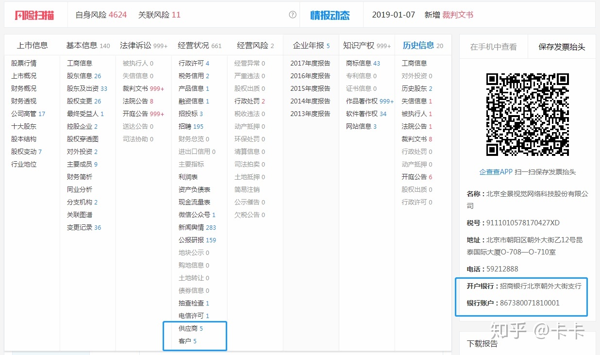Open 利润表

click(188, 177)
